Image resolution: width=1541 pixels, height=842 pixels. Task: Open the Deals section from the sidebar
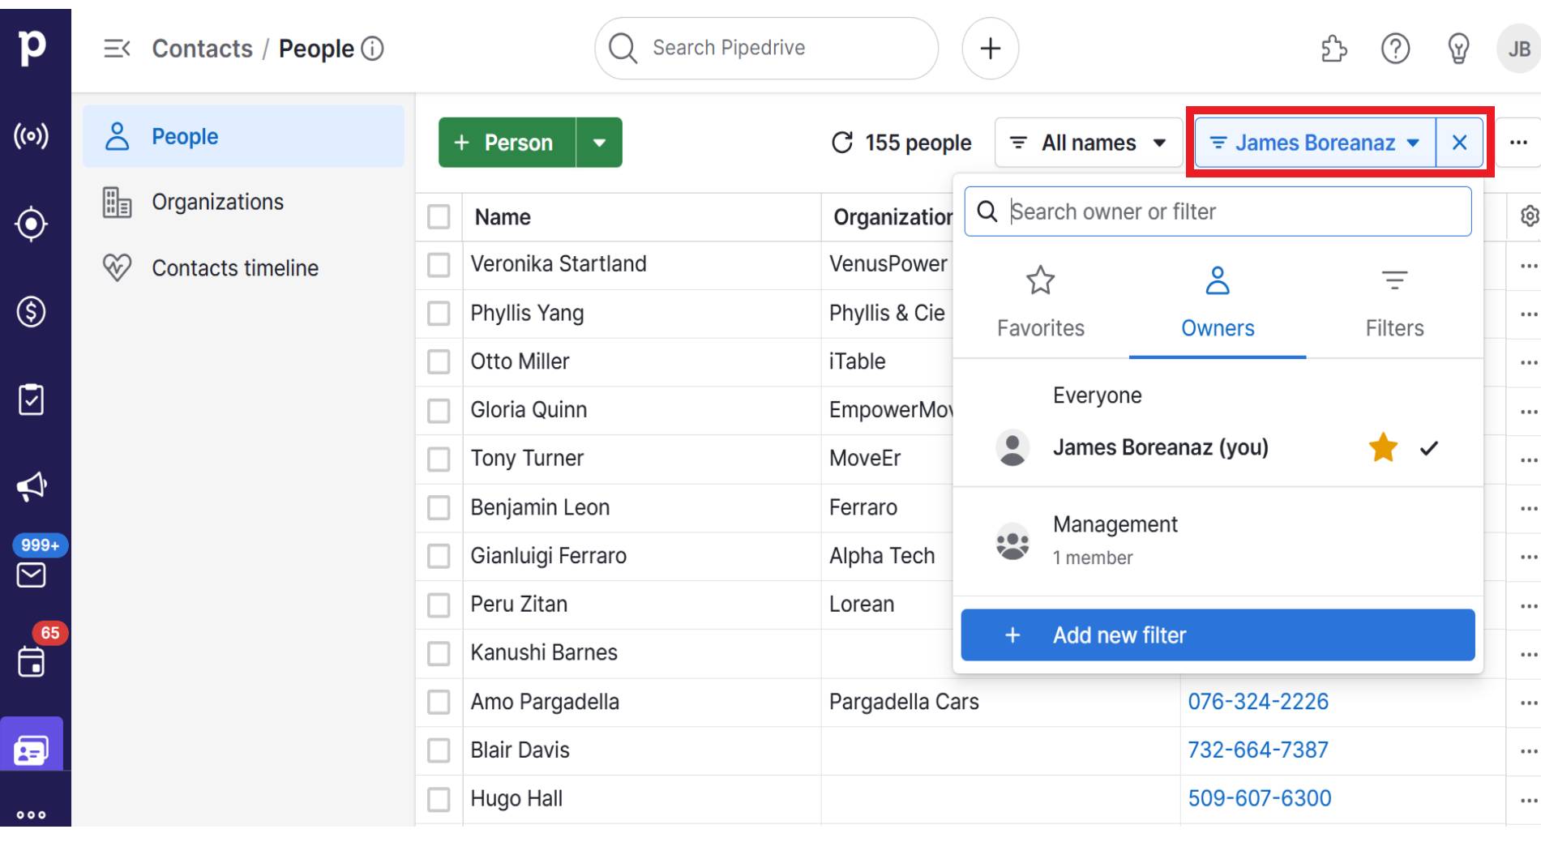tap(31, 310)
